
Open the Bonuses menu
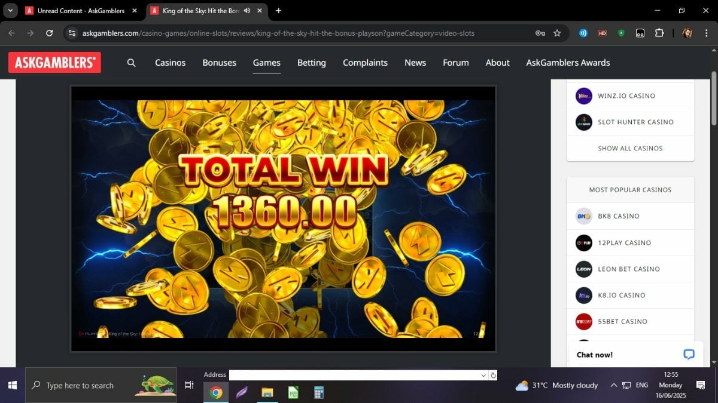(219, 63)
